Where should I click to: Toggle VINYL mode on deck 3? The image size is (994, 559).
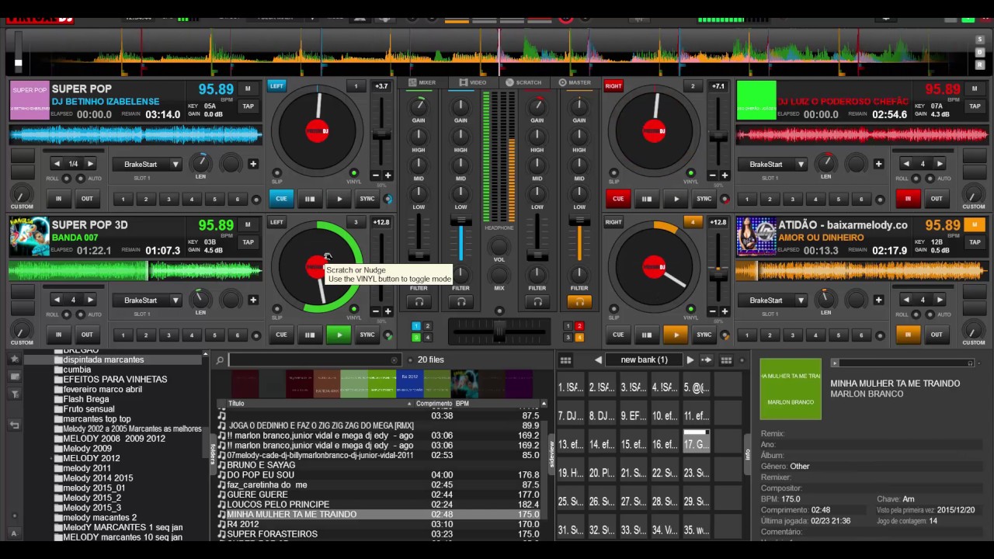tap(353, 310)
